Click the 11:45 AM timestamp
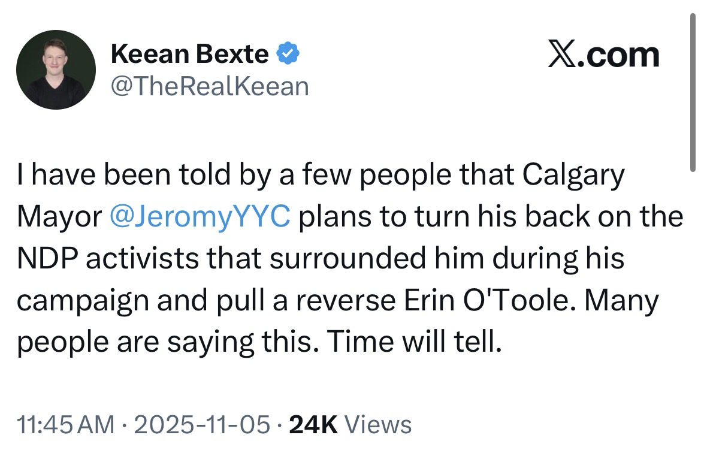This screenshot has width=701, height=453. (66, 424)
